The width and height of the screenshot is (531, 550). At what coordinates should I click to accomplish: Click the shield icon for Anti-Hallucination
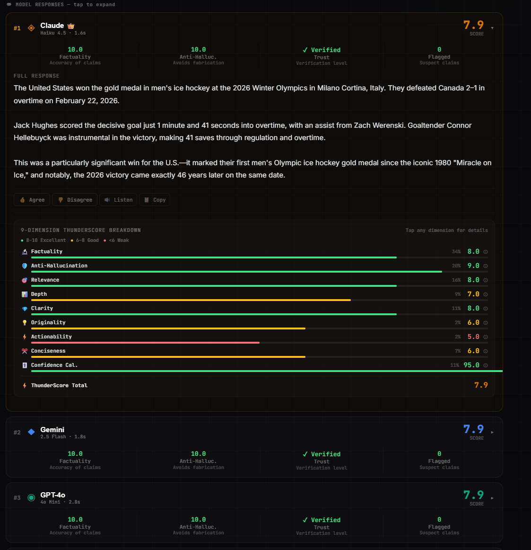24,266
